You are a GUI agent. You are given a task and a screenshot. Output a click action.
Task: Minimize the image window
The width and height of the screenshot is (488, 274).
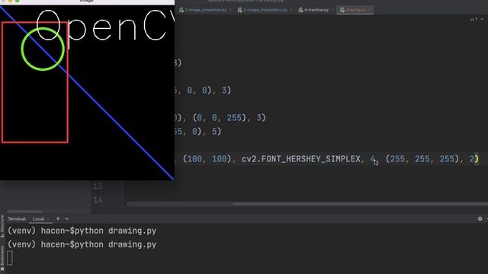click(10, 1)
